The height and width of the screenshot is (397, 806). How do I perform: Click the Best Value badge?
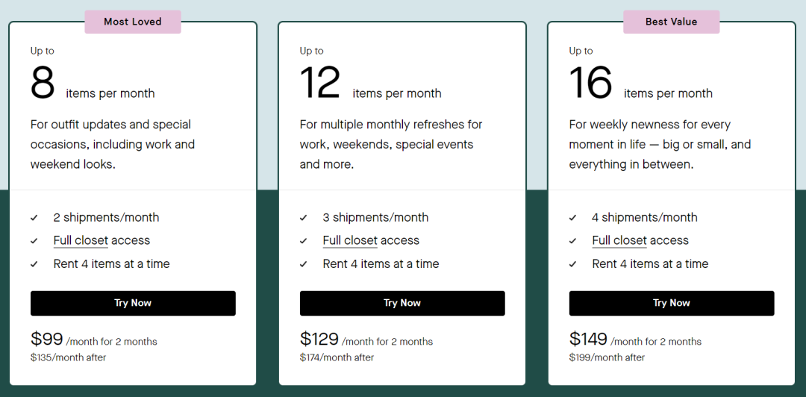672,22
